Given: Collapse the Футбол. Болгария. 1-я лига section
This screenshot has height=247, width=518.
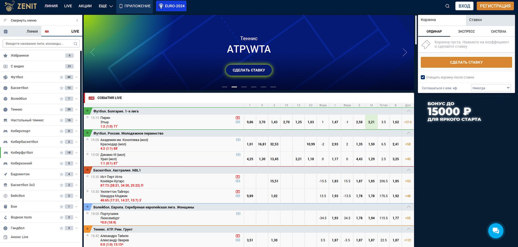Looking at the screenshot, I should [408, 111].
